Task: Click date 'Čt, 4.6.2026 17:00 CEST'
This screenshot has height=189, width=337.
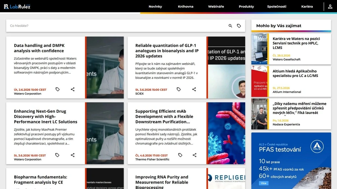Action: [x=151, y=155]
